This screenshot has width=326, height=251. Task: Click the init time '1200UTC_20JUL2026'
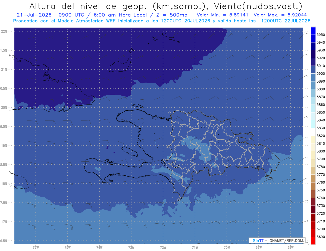pyautogui.click(x=186, y=21)
